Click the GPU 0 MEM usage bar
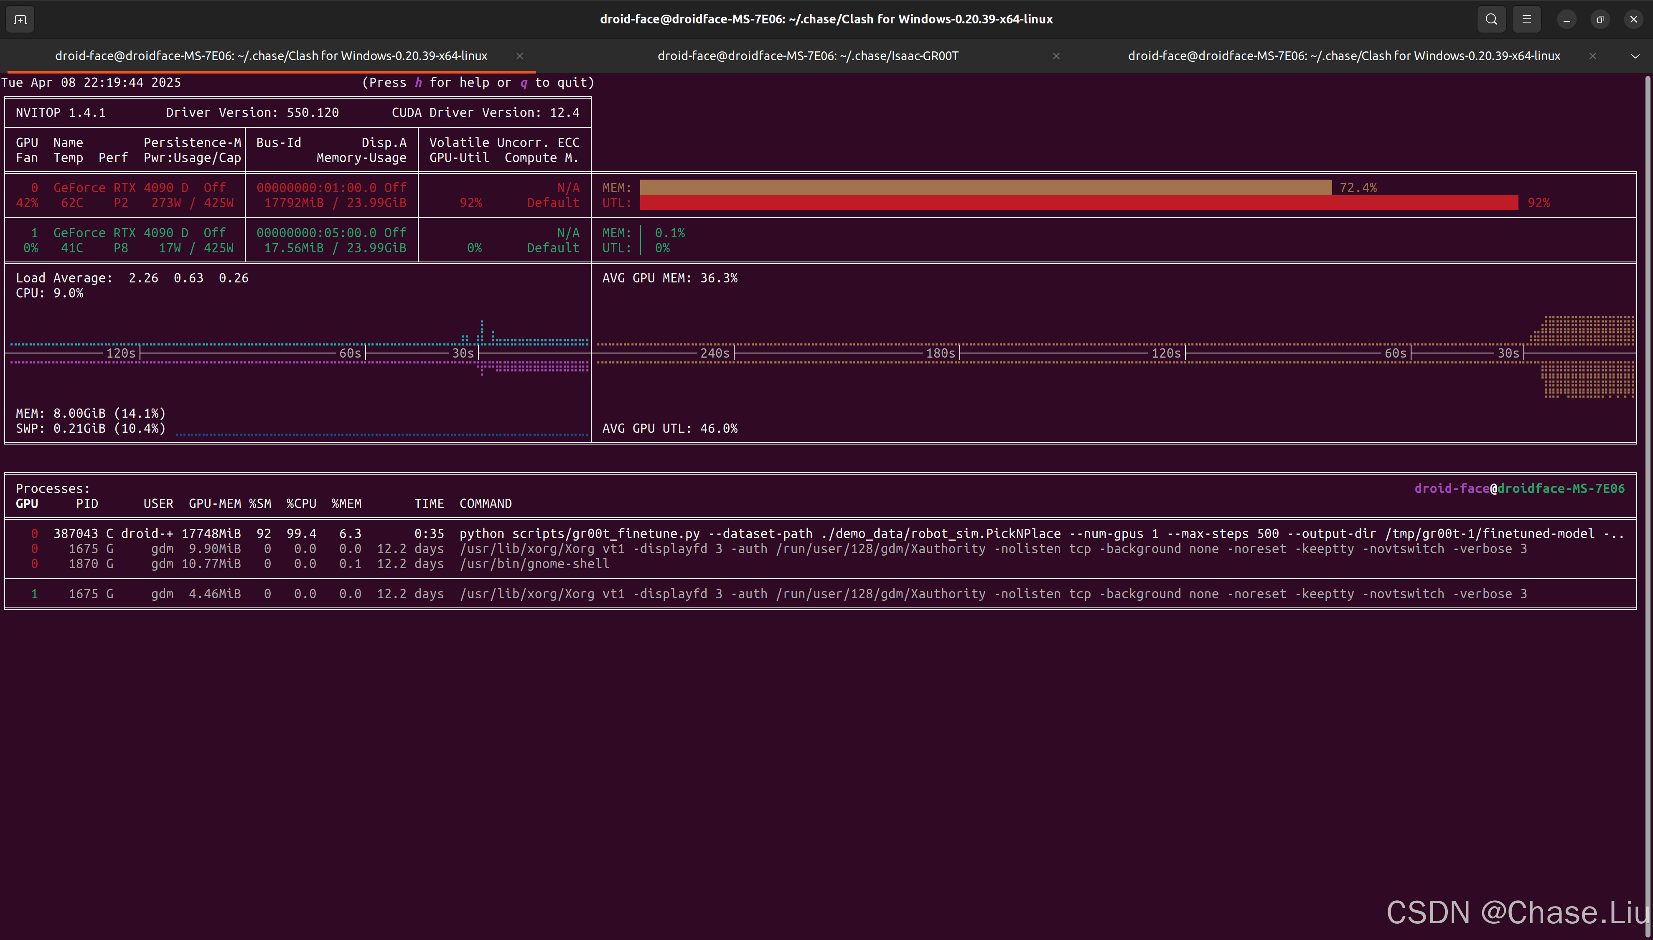 985,187
